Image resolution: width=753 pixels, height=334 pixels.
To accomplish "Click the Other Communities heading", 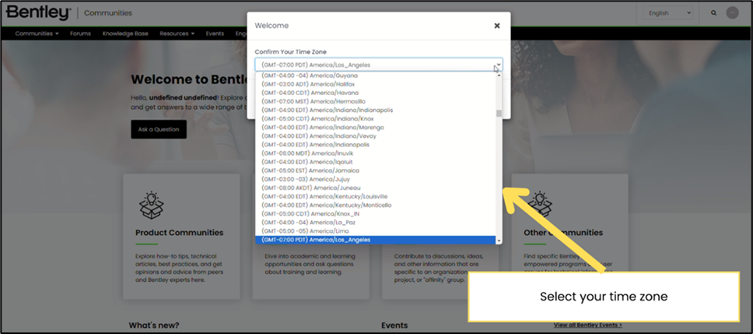I will point(563,233).
